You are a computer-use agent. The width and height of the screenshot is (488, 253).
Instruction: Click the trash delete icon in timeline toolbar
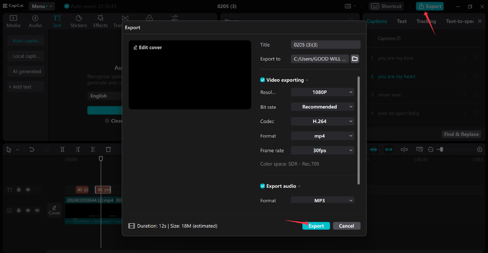point(108,150)
